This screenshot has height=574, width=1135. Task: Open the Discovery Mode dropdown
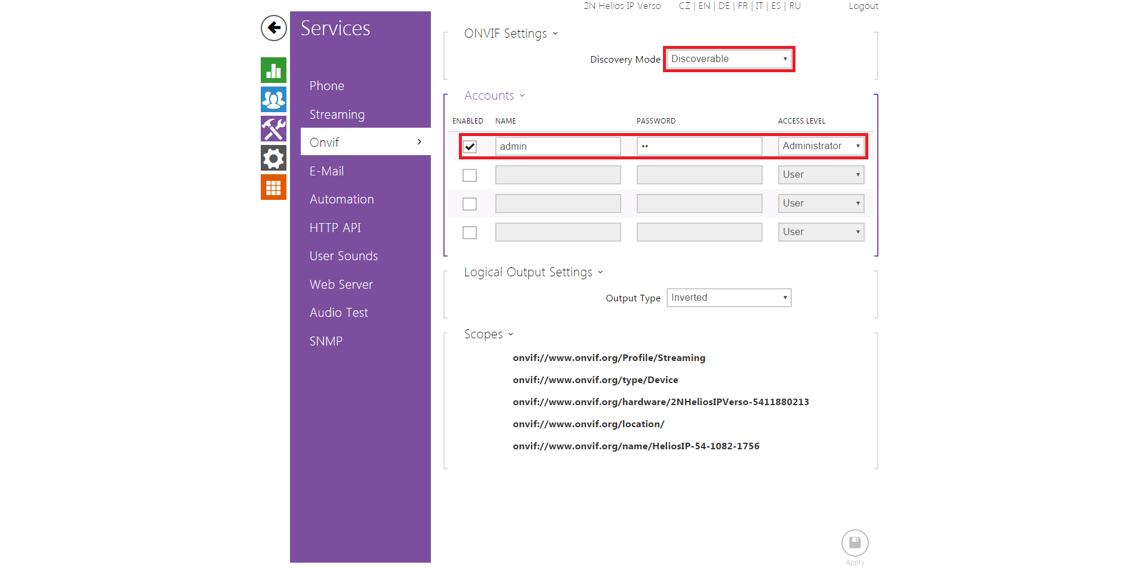tap(729, 59)
